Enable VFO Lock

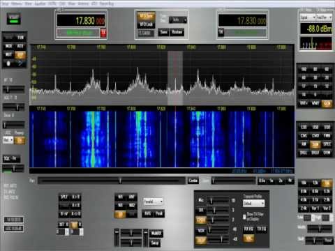click(146, 24)
